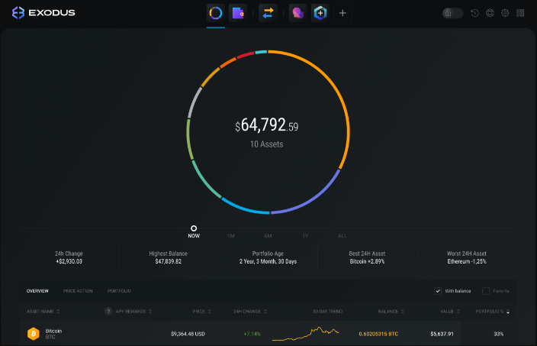Click the Bitcoin 30 day trend chart
537x346 pixels.
(305, 334)
